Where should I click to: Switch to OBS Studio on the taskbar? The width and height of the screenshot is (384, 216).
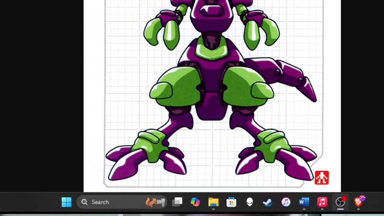tap(340, 202)
